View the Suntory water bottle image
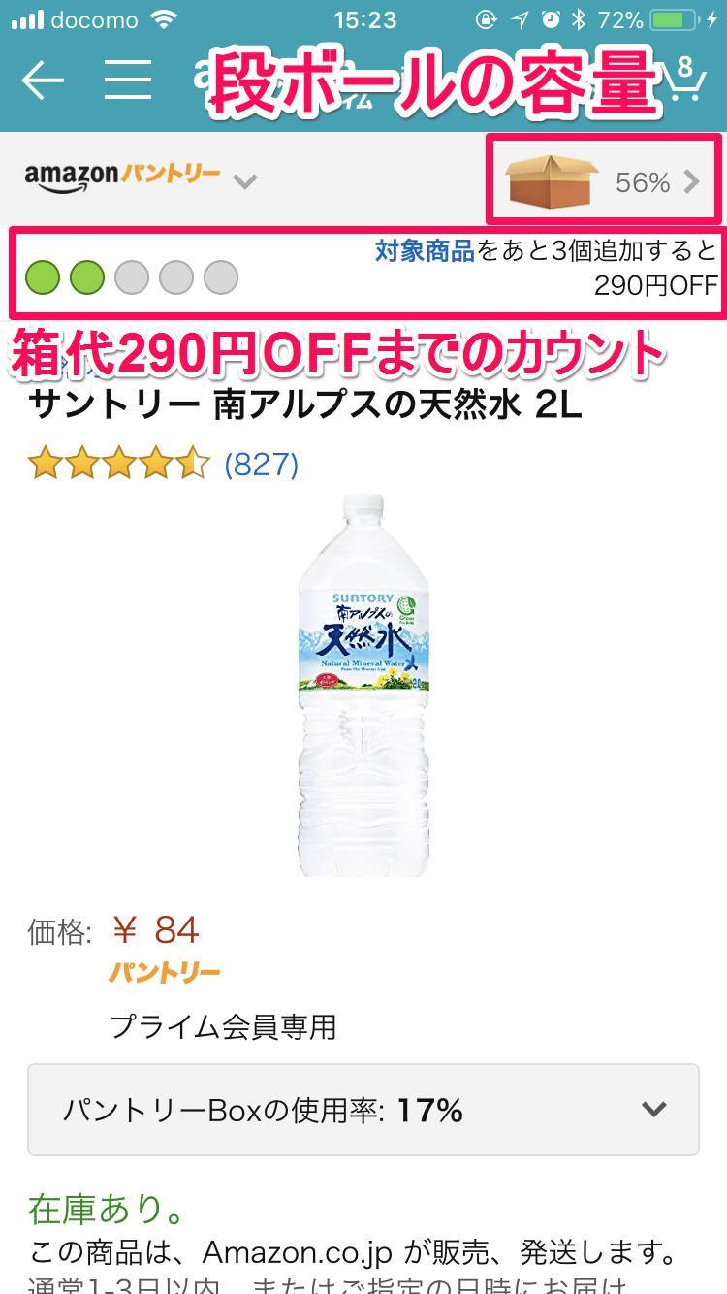 [363, 685]
